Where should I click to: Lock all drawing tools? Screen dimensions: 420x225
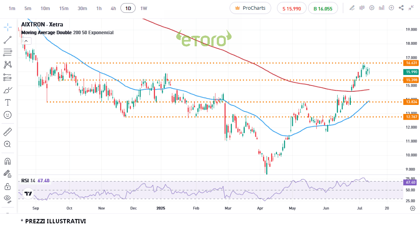[7, 187]
